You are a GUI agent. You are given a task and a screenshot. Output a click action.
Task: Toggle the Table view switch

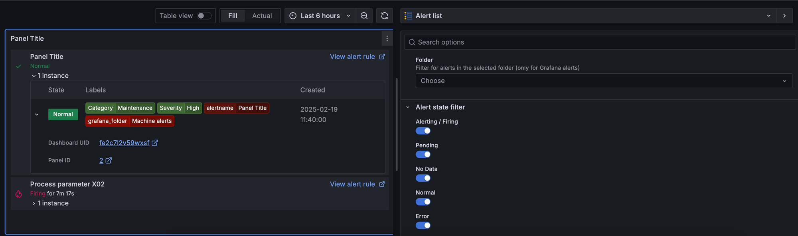204,16
